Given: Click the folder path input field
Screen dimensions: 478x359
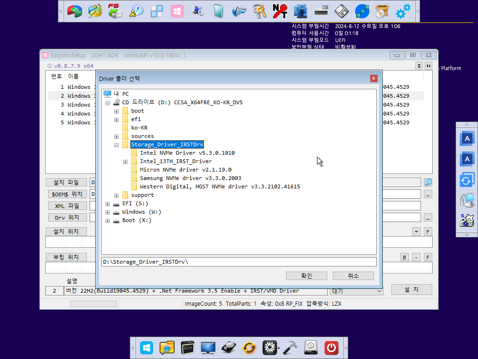Looking at the screenshot, I should pos(239,262).
